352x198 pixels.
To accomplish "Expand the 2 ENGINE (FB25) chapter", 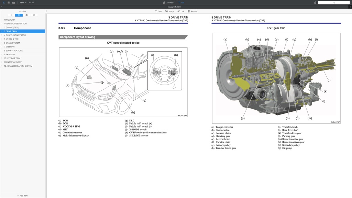I will 2,27.
